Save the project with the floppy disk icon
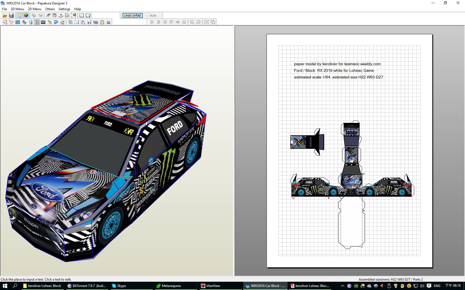This screenshot has height=290, width=465. 11,15
